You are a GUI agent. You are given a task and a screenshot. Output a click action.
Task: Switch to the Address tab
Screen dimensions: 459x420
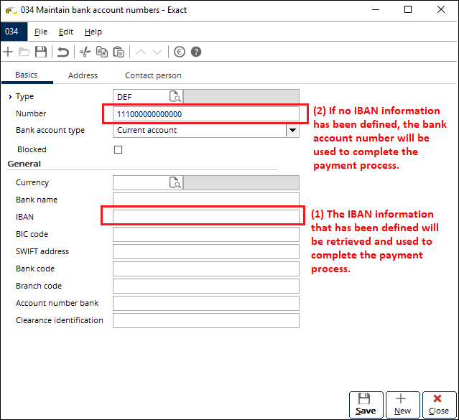click(x=83, y=75)
